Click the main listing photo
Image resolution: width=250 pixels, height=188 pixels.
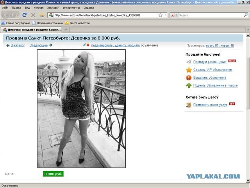pyautogui.click(x=82, y=108)
